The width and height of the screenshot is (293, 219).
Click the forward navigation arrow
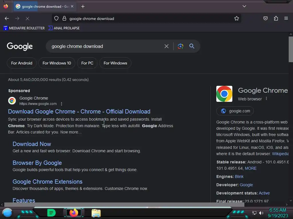17,19
